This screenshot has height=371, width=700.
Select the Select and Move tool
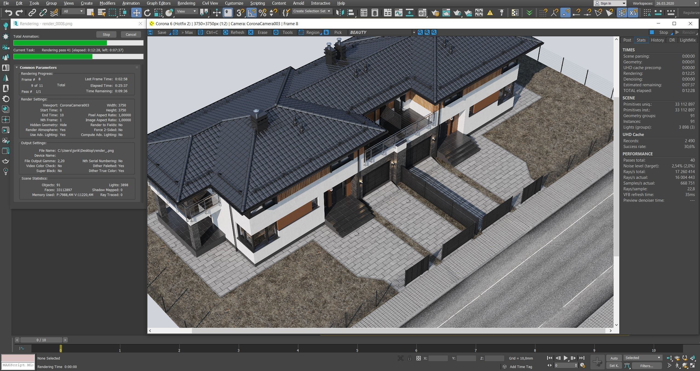136,13
